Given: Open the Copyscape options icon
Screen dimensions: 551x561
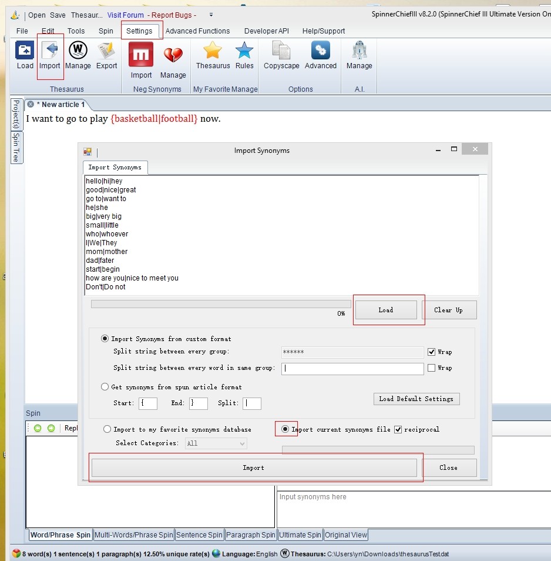Looking at the screenshot, I should click(x=281, y=51).
